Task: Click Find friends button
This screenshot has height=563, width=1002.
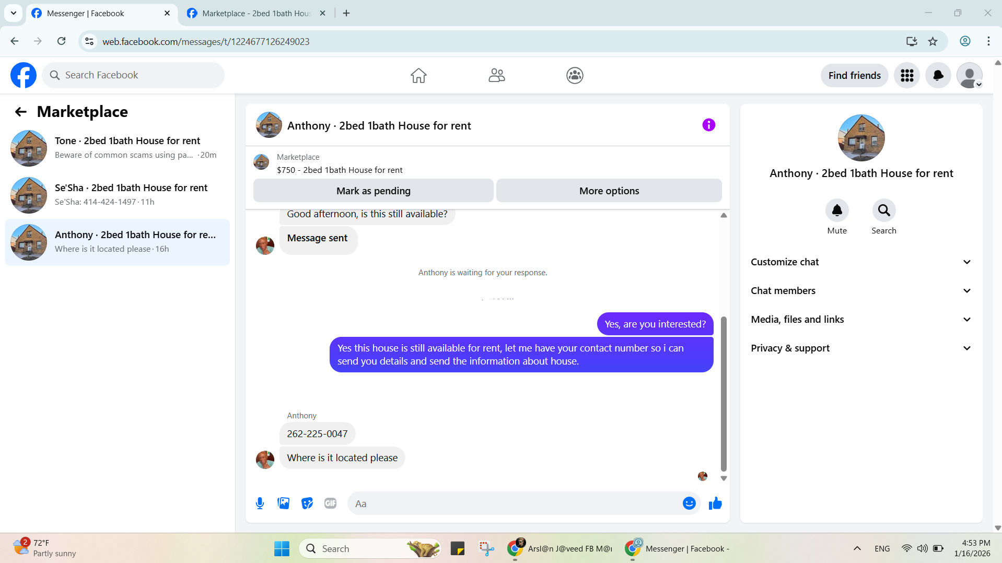Action: click(x=854, y=76)
